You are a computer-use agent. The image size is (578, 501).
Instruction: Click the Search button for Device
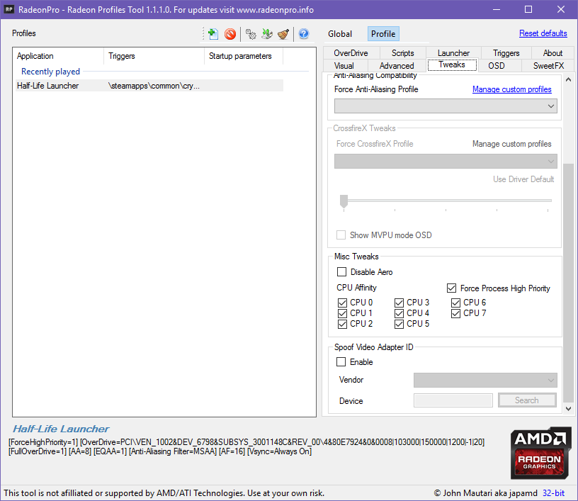tap(527, 400)
